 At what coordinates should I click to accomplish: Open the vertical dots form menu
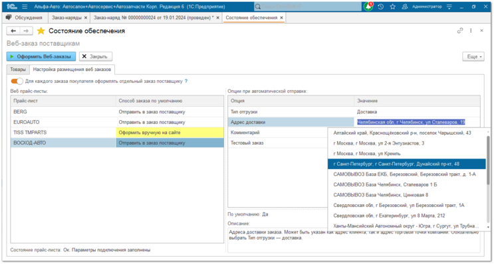click(x=471, y=31)
